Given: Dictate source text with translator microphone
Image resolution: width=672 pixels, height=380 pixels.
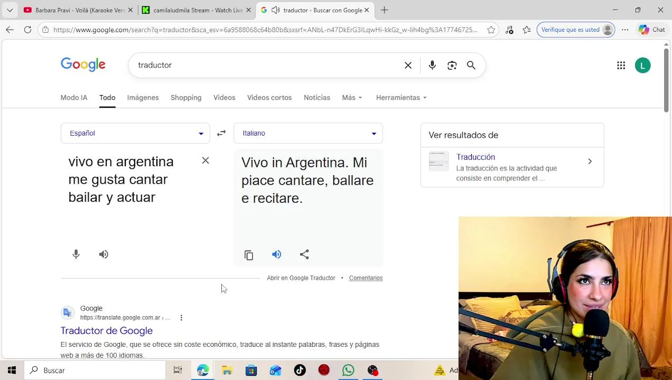Looking at the screenshot, I should [76, 254].
